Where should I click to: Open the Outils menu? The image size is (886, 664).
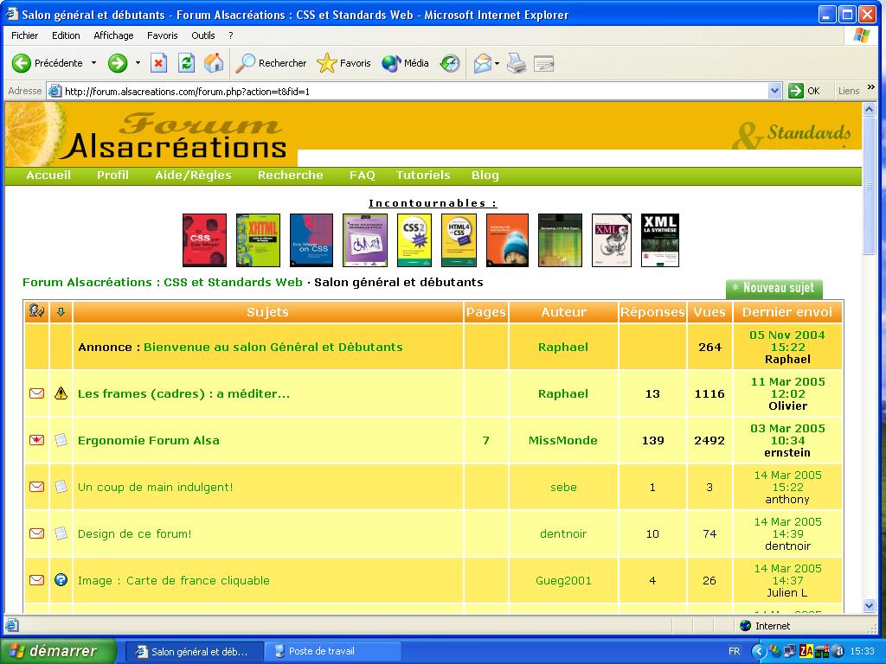pyautogui.click(x=202, y=35)
